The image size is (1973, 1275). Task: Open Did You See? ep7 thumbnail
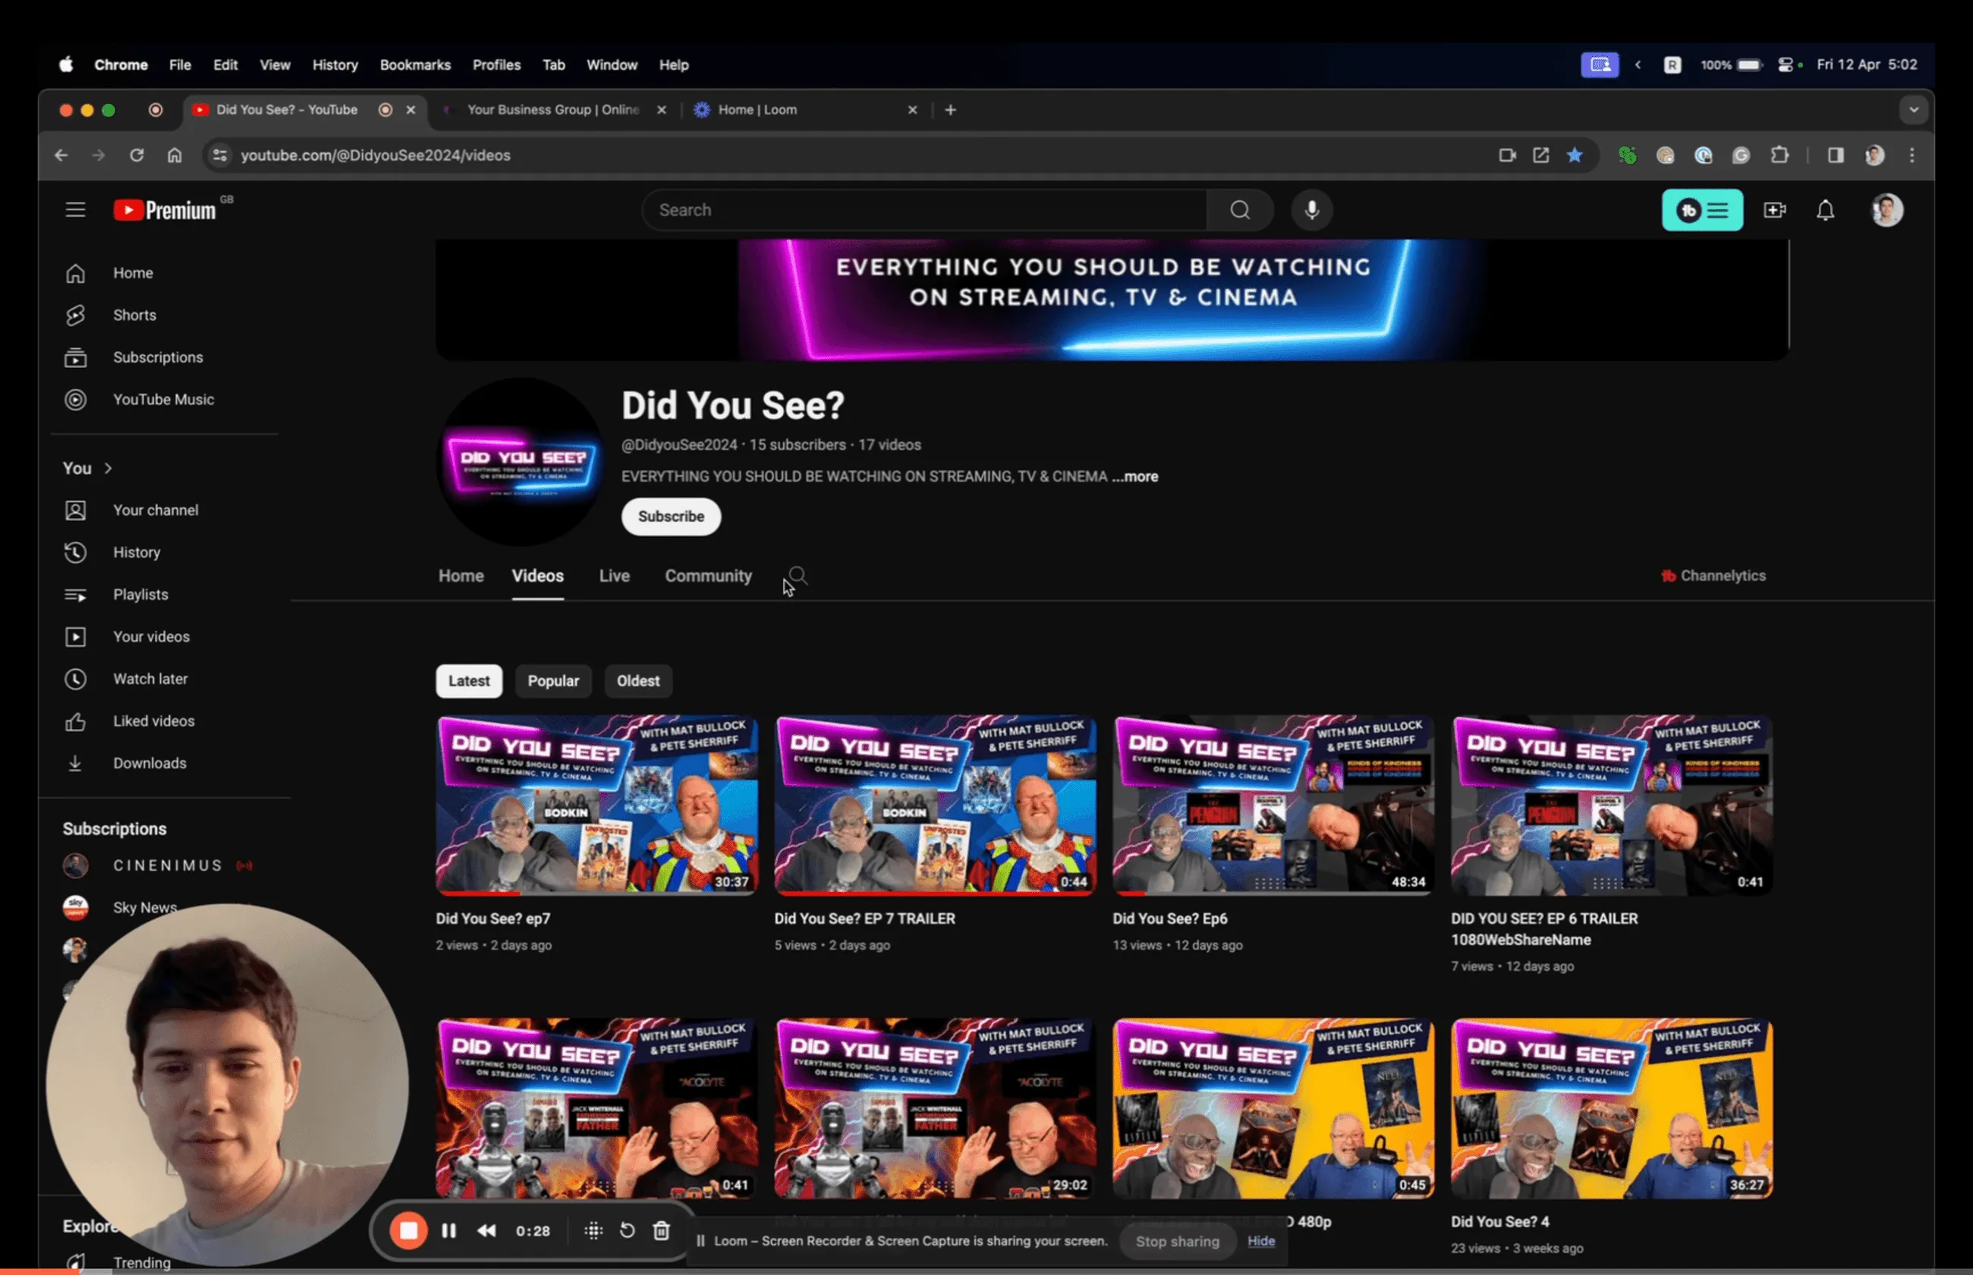tap(596, 805)
